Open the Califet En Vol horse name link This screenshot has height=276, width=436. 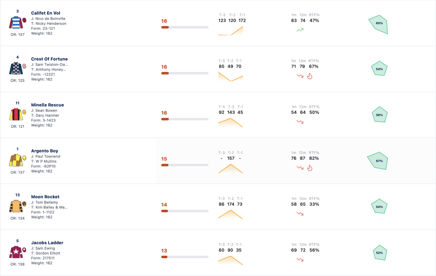46,13
